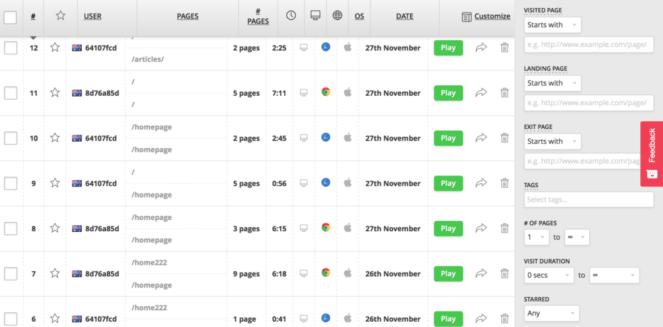Viewport: 663px width, 327px height.
Task: Open maximum number of pages dropdown
Action: pos(577,238)
